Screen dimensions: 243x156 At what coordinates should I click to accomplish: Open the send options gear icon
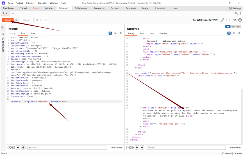[x=17, y=20]
